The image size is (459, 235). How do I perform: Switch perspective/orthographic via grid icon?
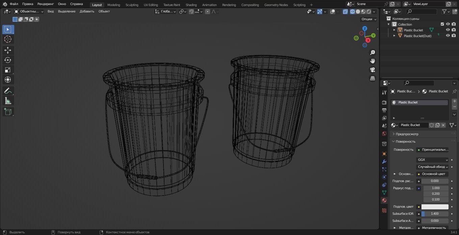coord(373,78)
